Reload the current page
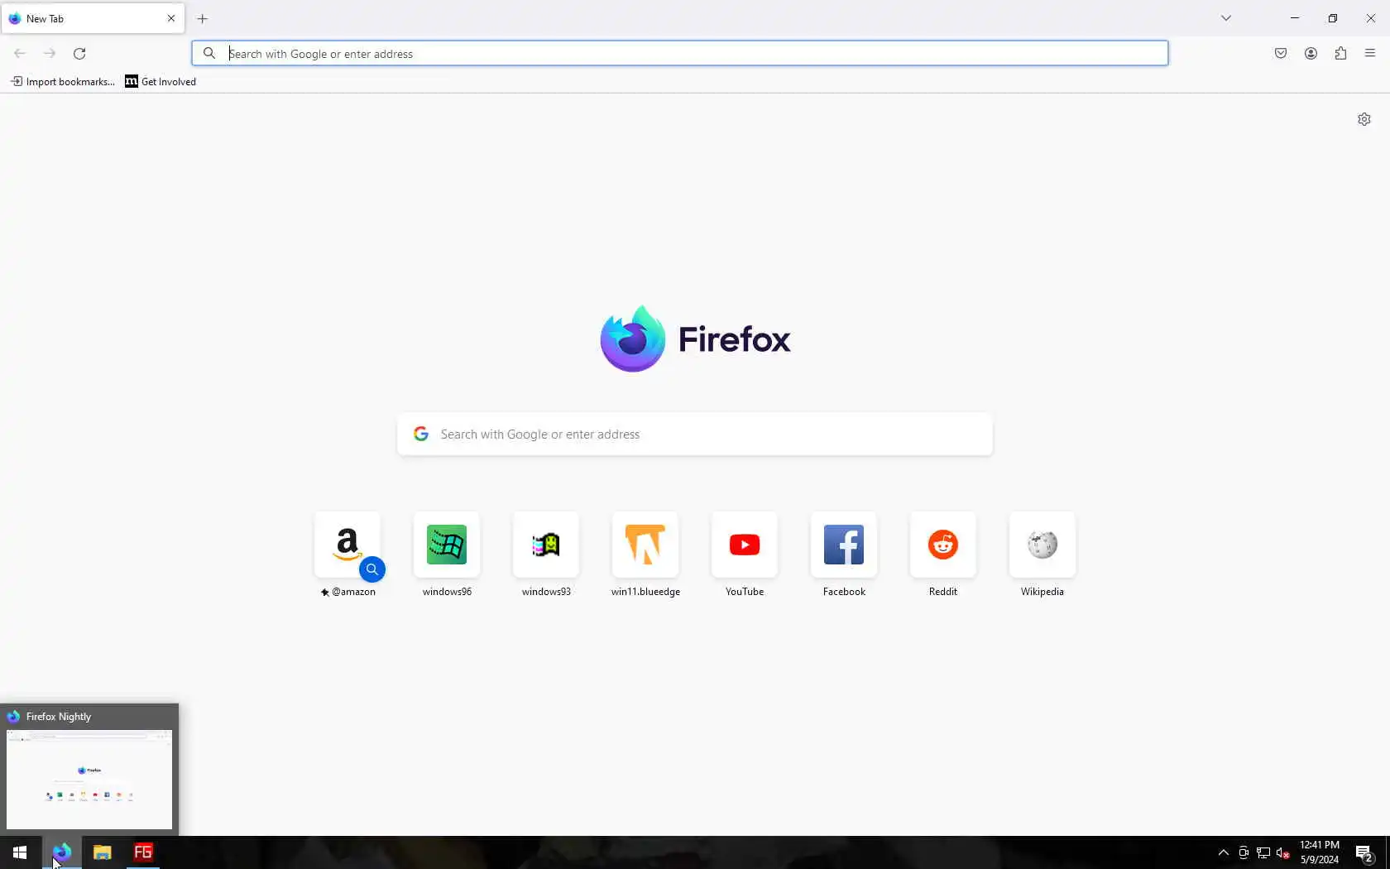This screenshot has width=1390, height=869. click(79, 53)
